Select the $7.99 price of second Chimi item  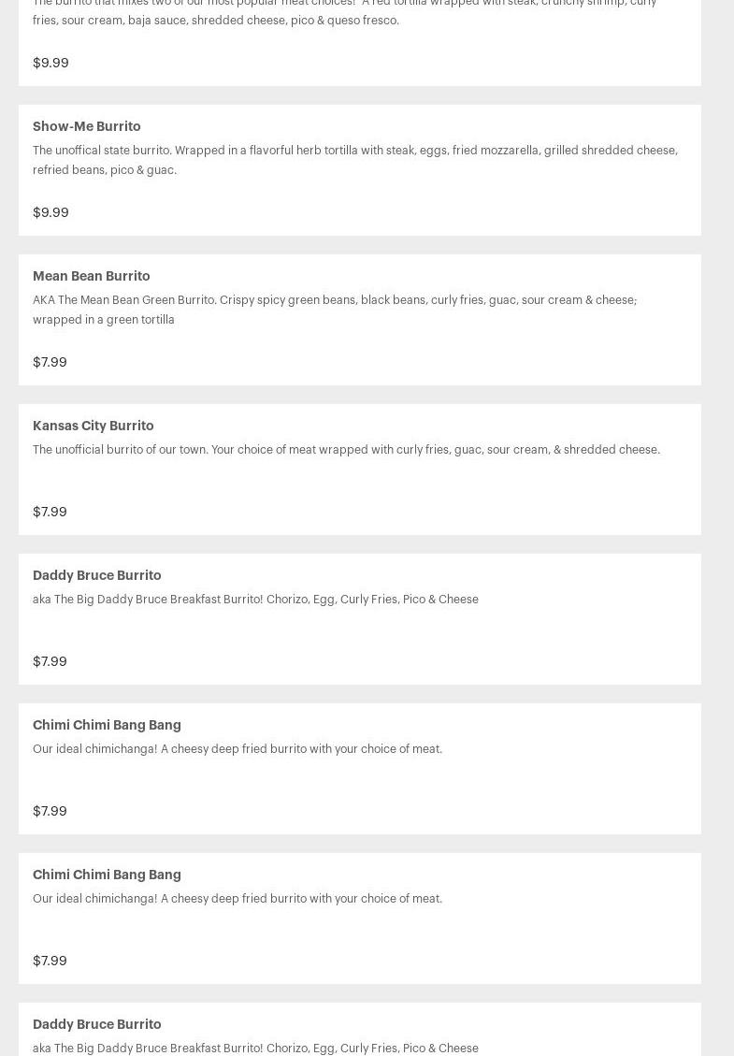pos(50,961)
